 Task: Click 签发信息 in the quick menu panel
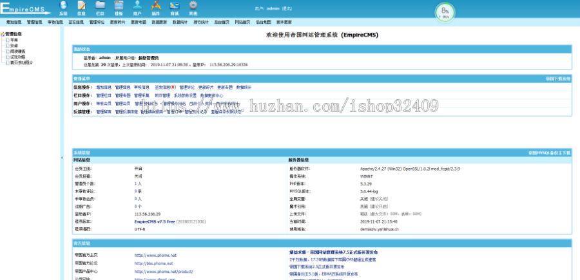tap(165, 88)
